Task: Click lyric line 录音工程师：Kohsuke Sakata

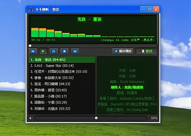Action: [x=127, y=99]
